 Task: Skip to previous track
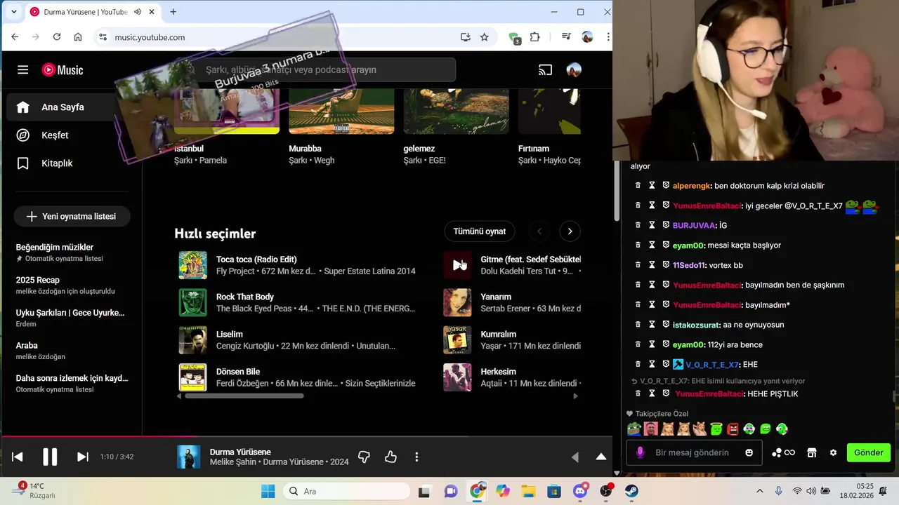point(18,457)
